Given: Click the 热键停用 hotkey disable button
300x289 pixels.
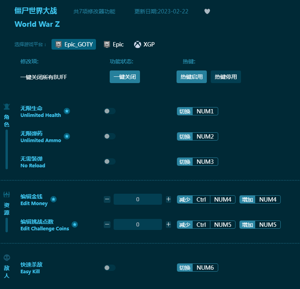Looking at the screenshot, I should pyautogui.click(x=226, y=77).
